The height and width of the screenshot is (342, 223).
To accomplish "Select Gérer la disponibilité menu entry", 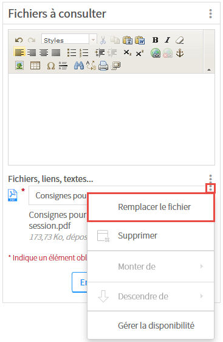I will [151, 326].
